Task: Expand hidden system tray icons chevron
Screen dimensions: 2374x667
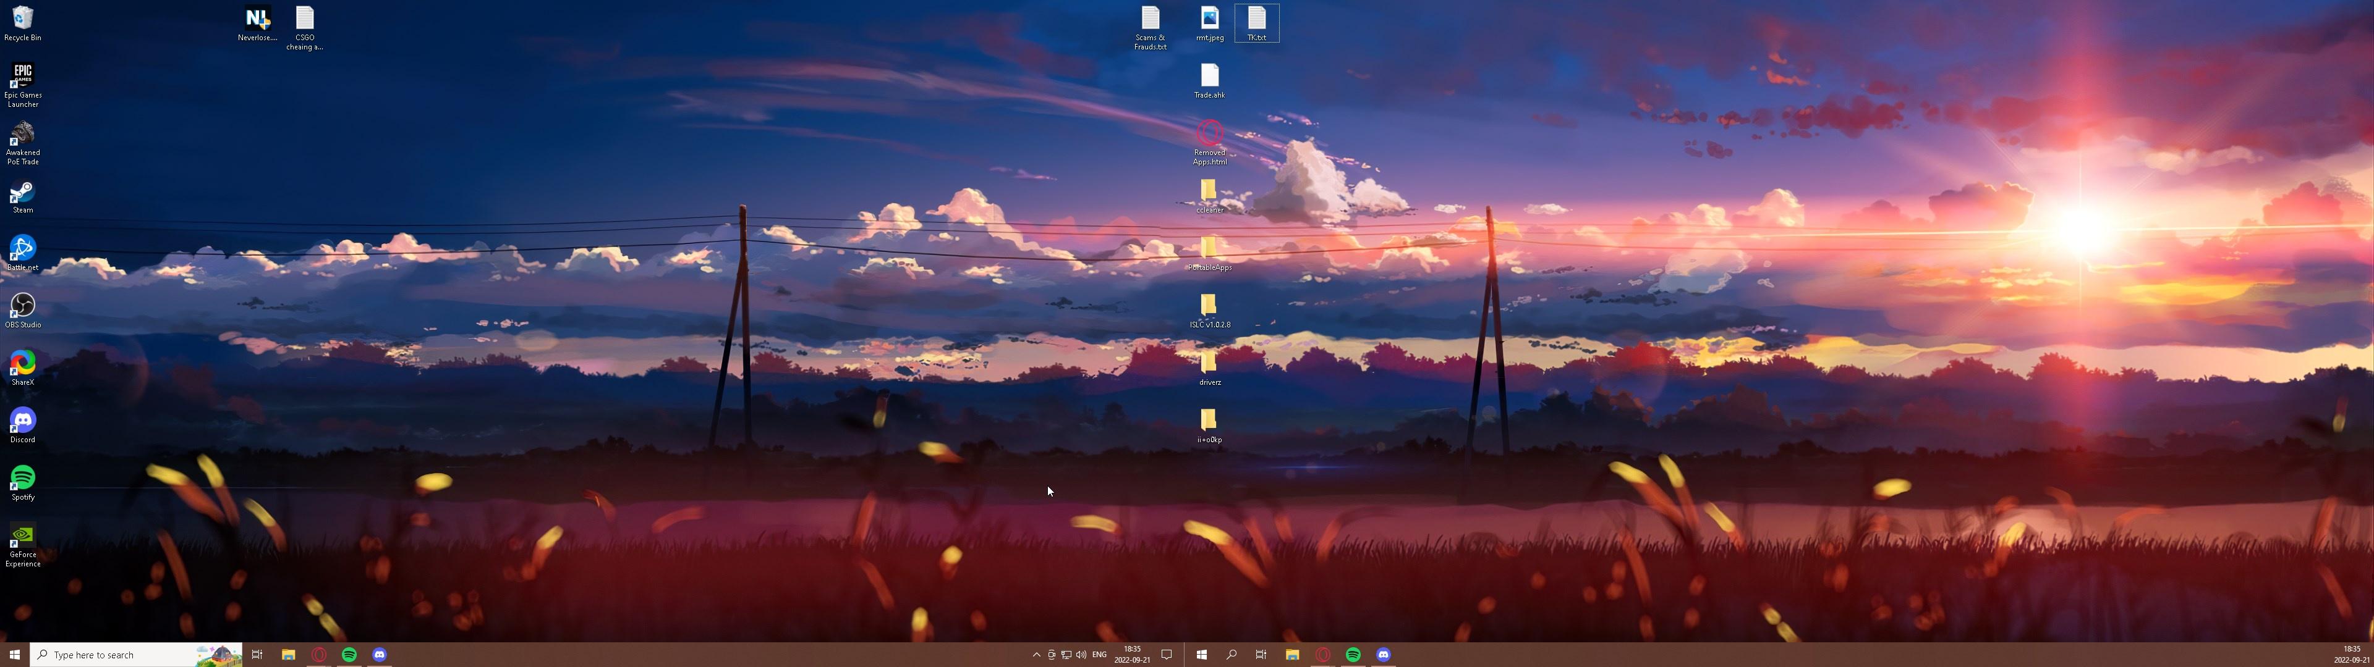Action: pos(1036,655)
